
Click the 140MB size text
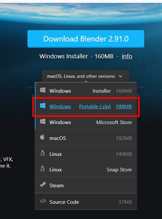pos(124,154)
